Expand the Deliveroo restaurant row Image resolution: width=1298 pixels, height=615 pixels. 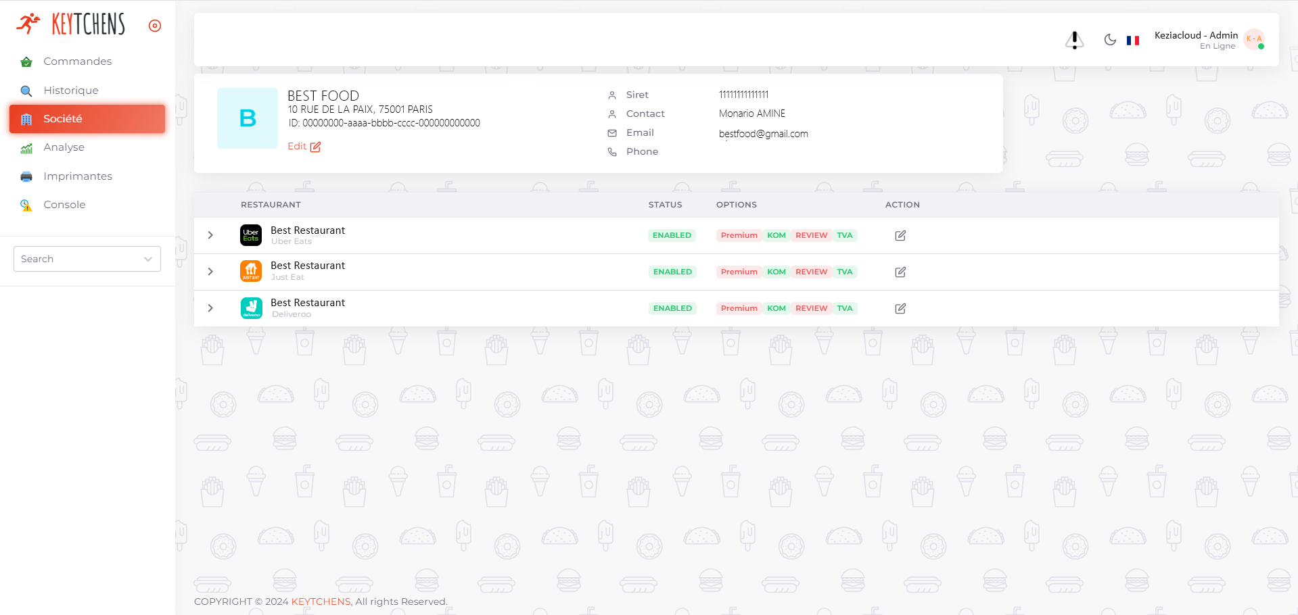210,308
